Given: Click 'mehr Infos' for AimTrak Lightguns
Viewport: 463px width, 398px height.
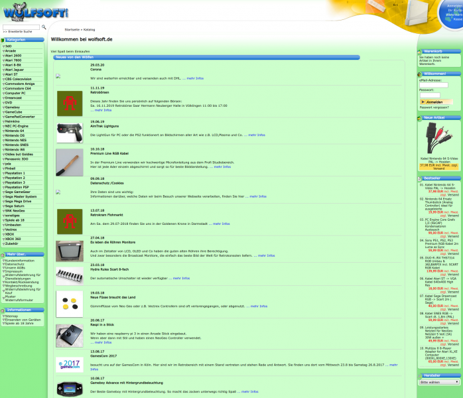Looking at the screenshot, I should point(257,135).
